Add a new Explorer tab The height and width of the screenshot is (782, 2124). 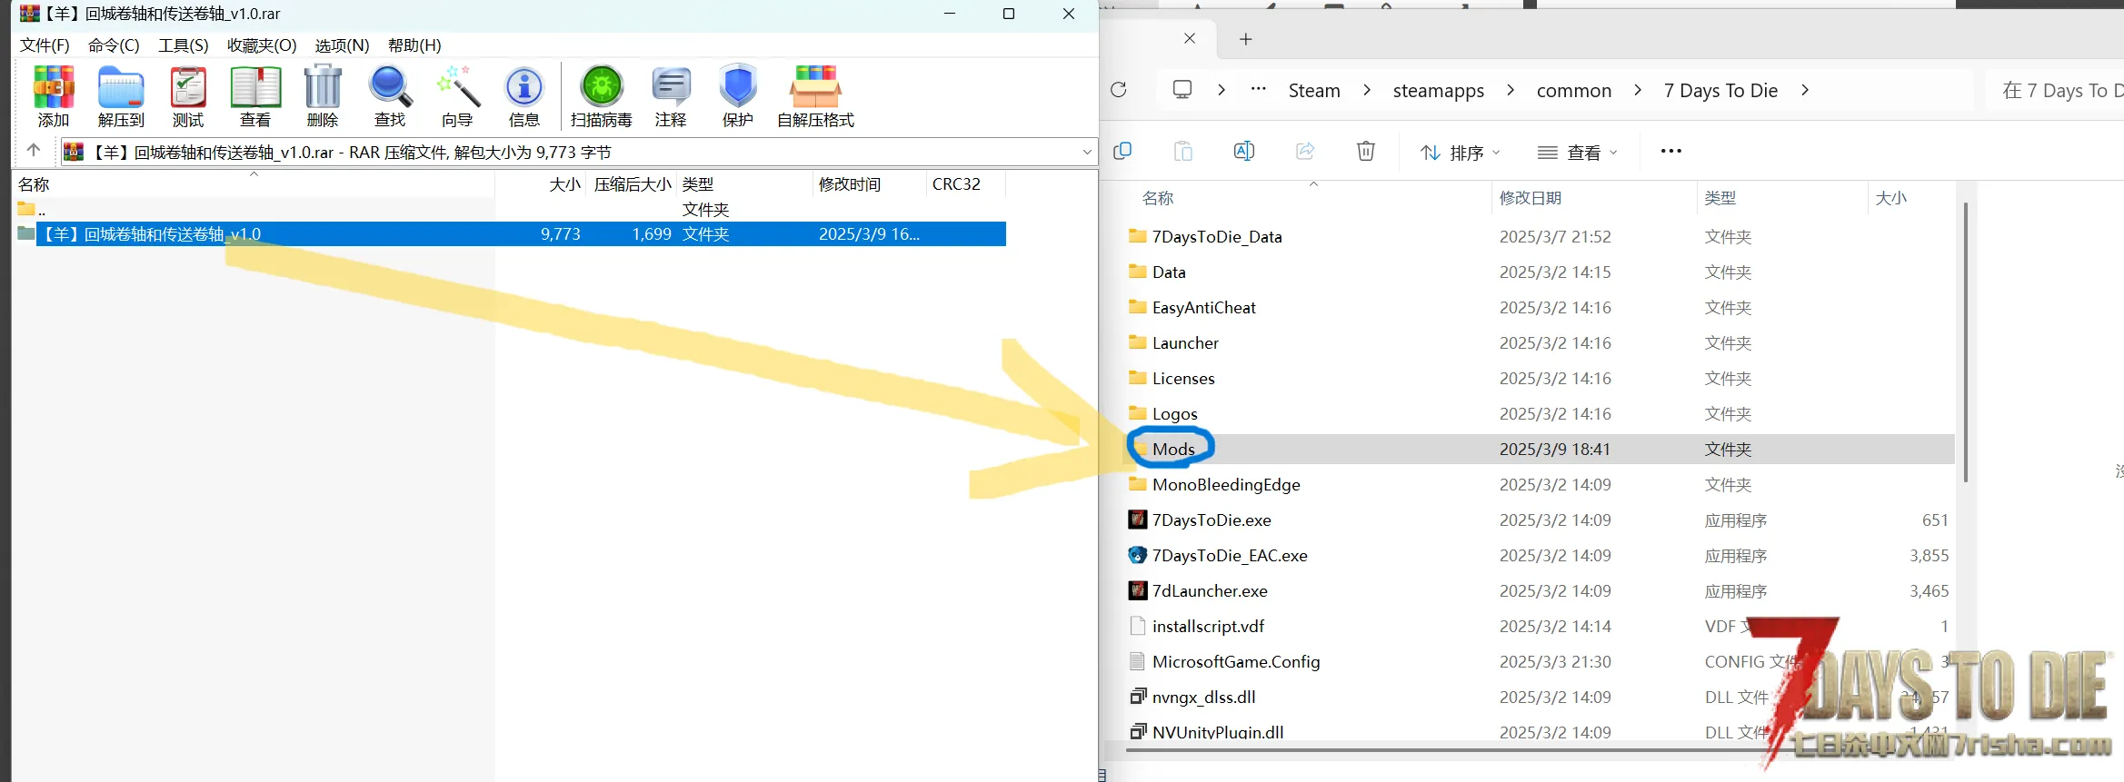tap(1246, 39)
